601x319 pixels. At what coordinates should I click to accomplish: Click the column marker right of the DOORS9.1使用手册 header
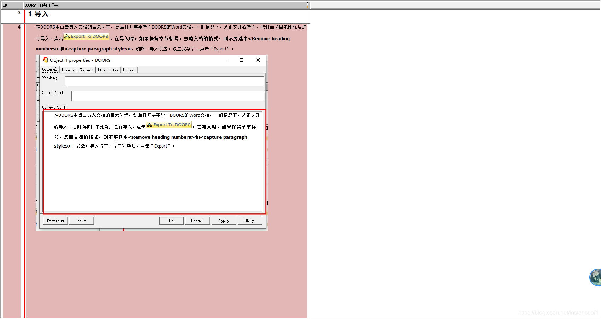click(x=307, y=5)
